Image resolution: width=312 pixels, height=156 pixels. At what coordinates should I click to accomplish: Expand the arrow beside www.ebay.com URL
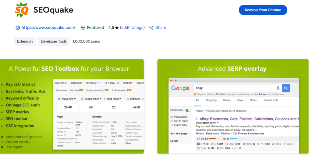218,123
